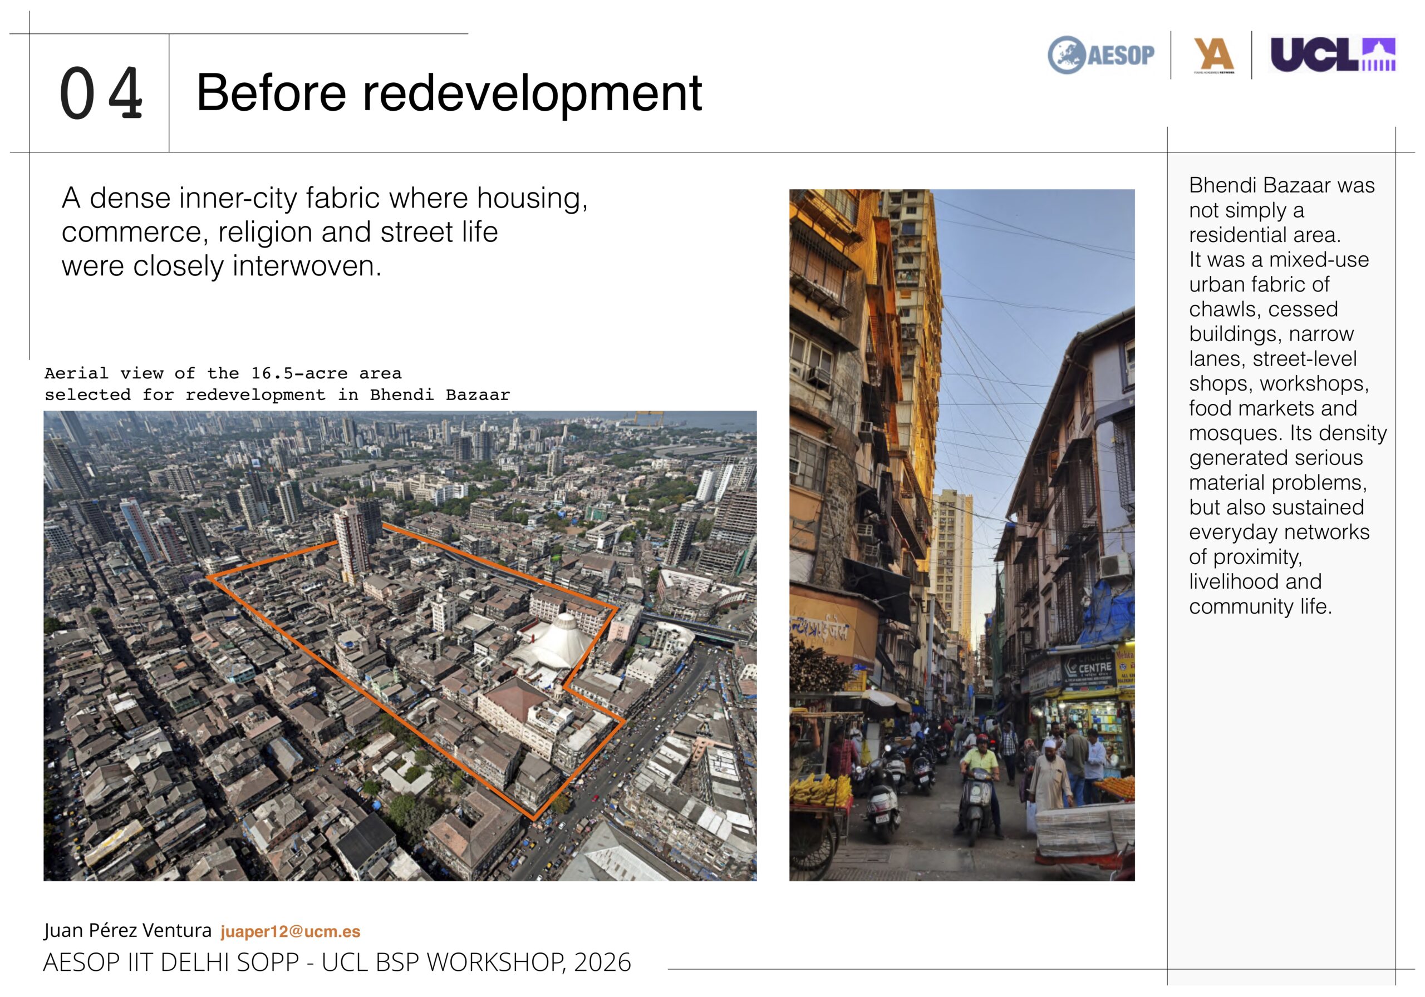Click caption line "Aerial view of the 16.5-acre area"
Image resolution: width=1425 pixels, height=997 pixels.
(x=223, y=373)
